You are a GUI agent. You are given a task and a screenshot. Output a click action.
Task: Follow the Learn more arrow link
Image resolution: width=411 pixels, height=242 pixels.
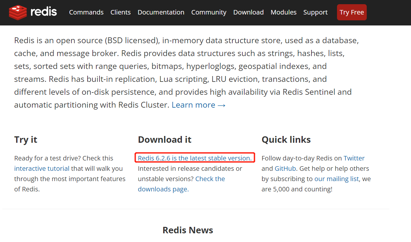click(198, 105)
